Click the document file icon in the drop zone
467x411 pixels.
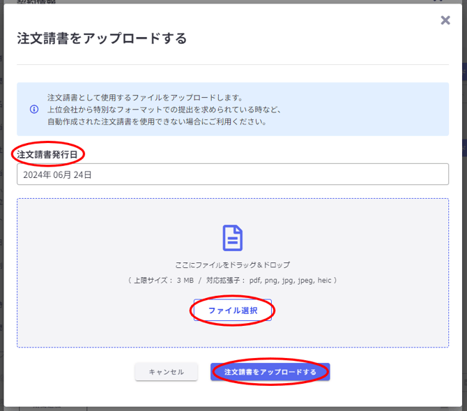232,238
